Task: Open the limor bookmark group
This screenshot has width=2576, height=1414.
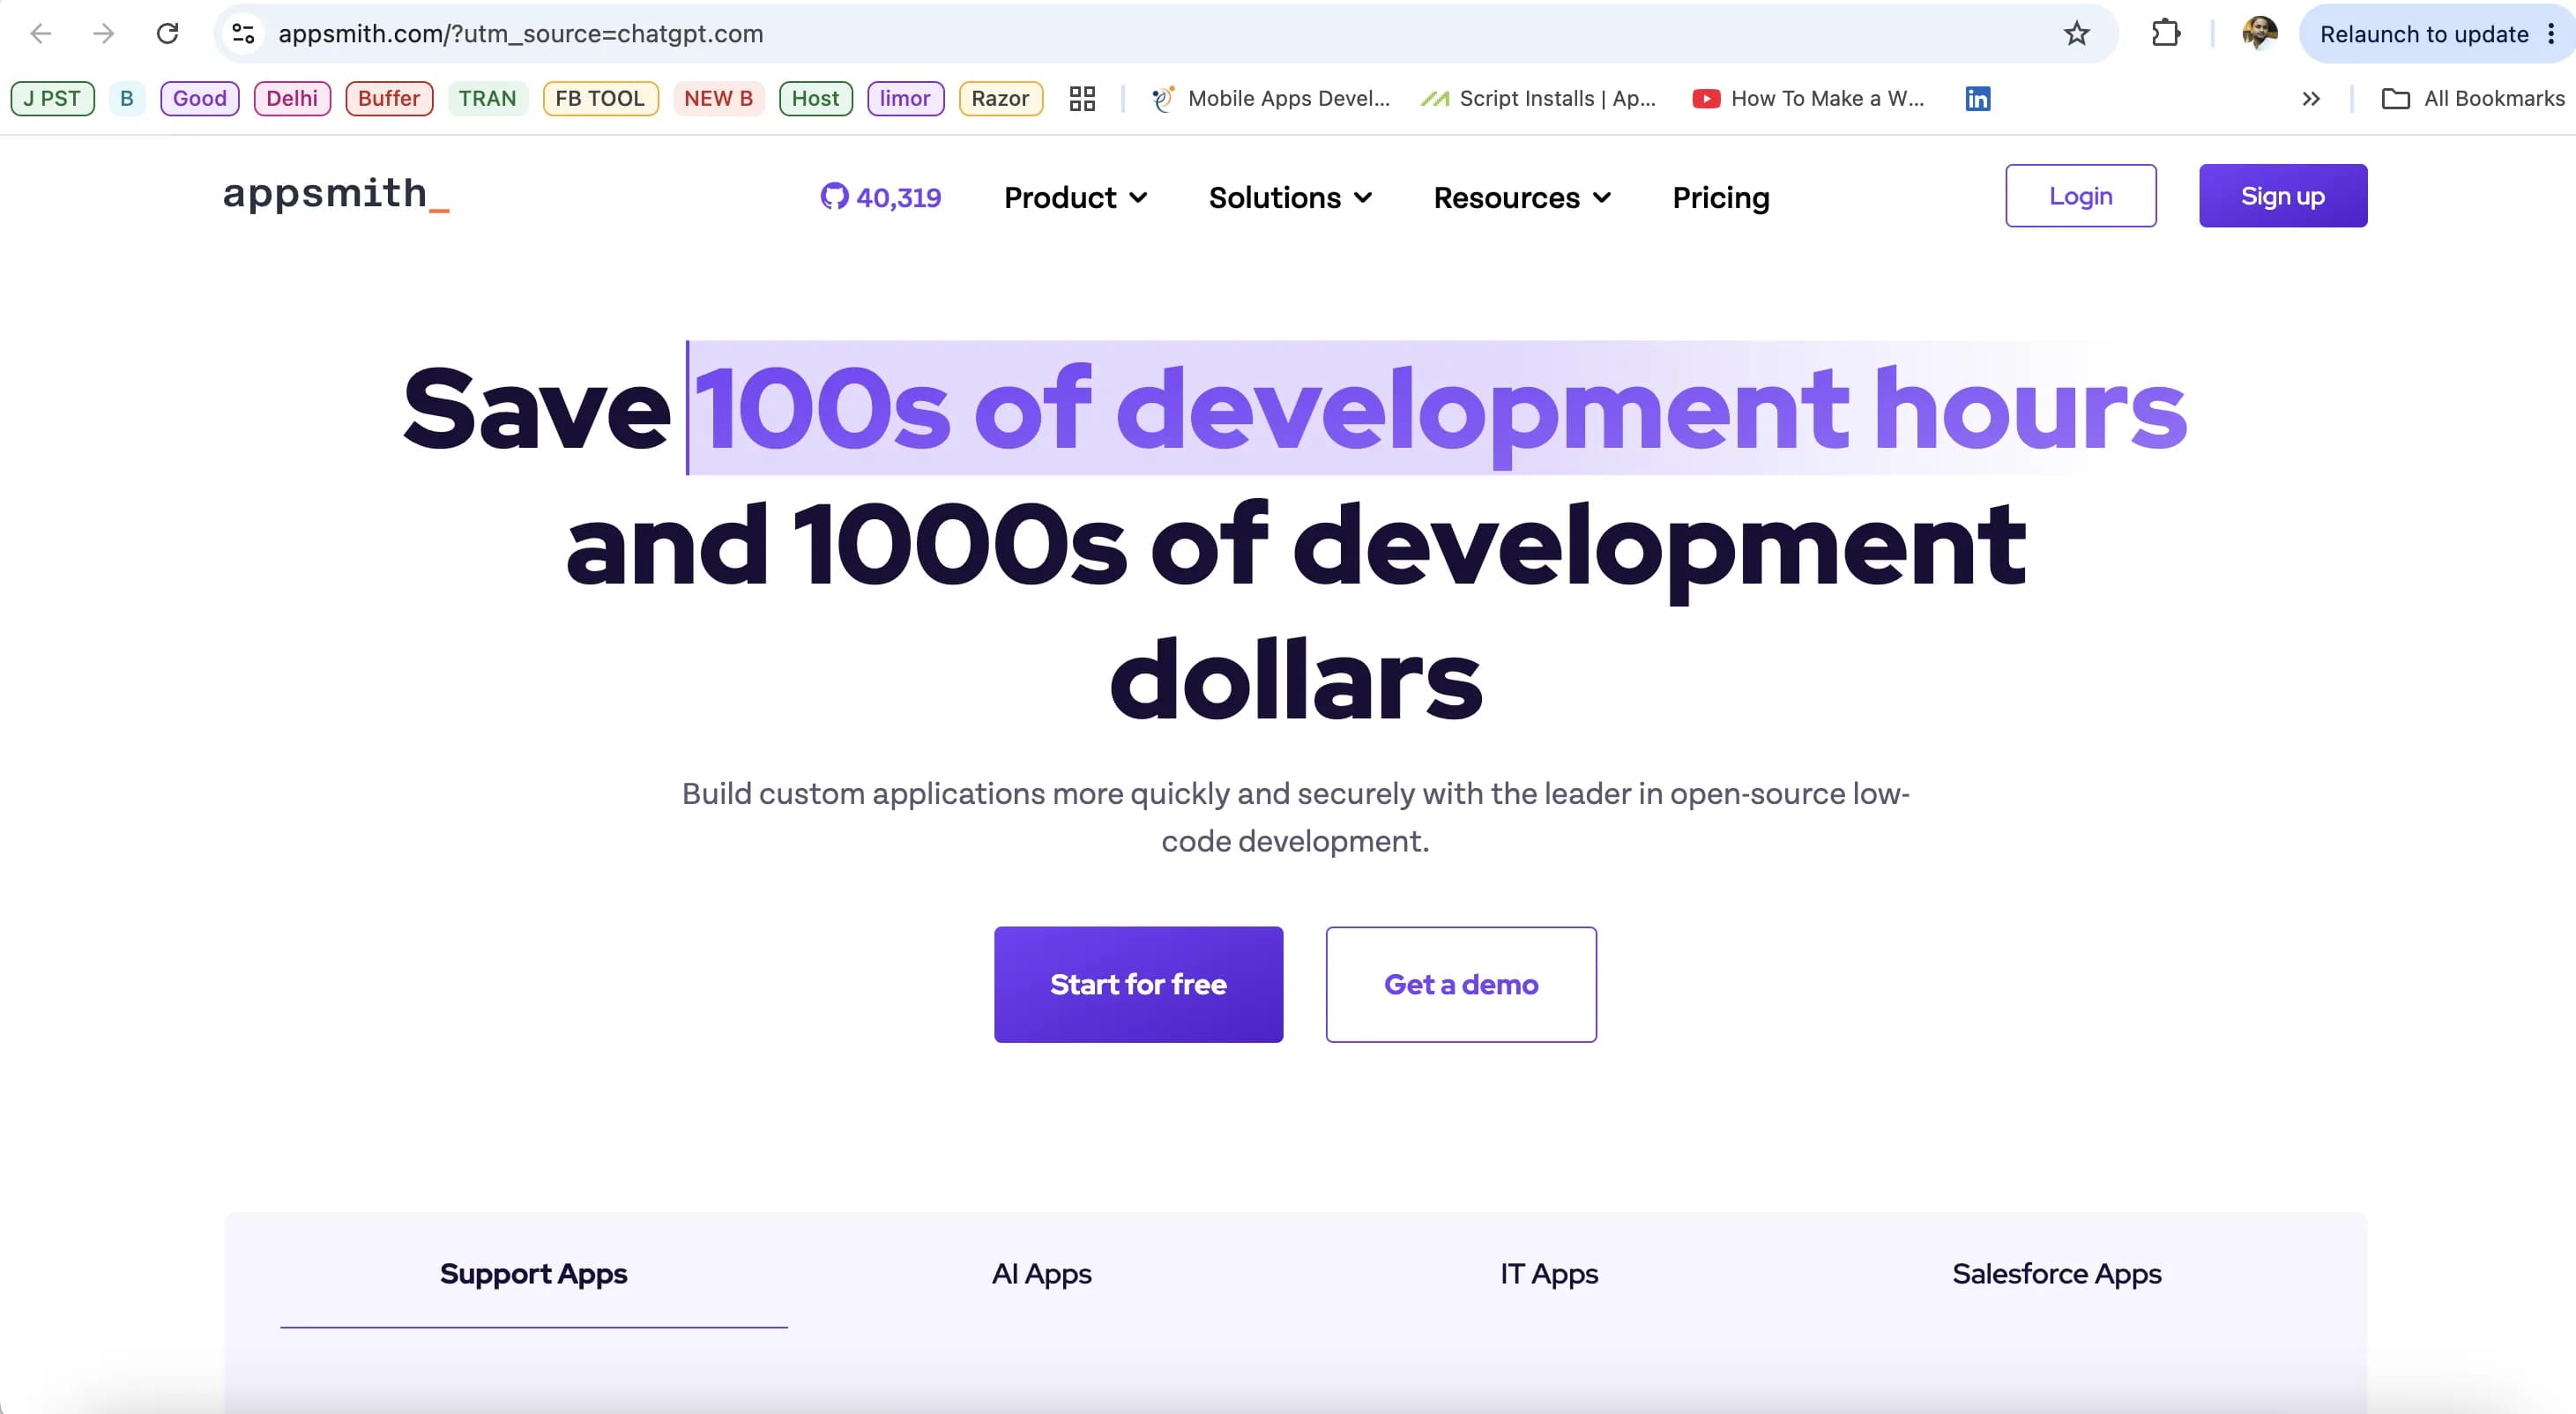Action: coord(905,98)
